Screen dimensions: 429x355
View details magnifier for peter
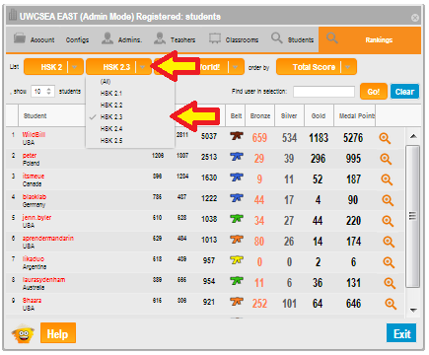coord(386,159)
